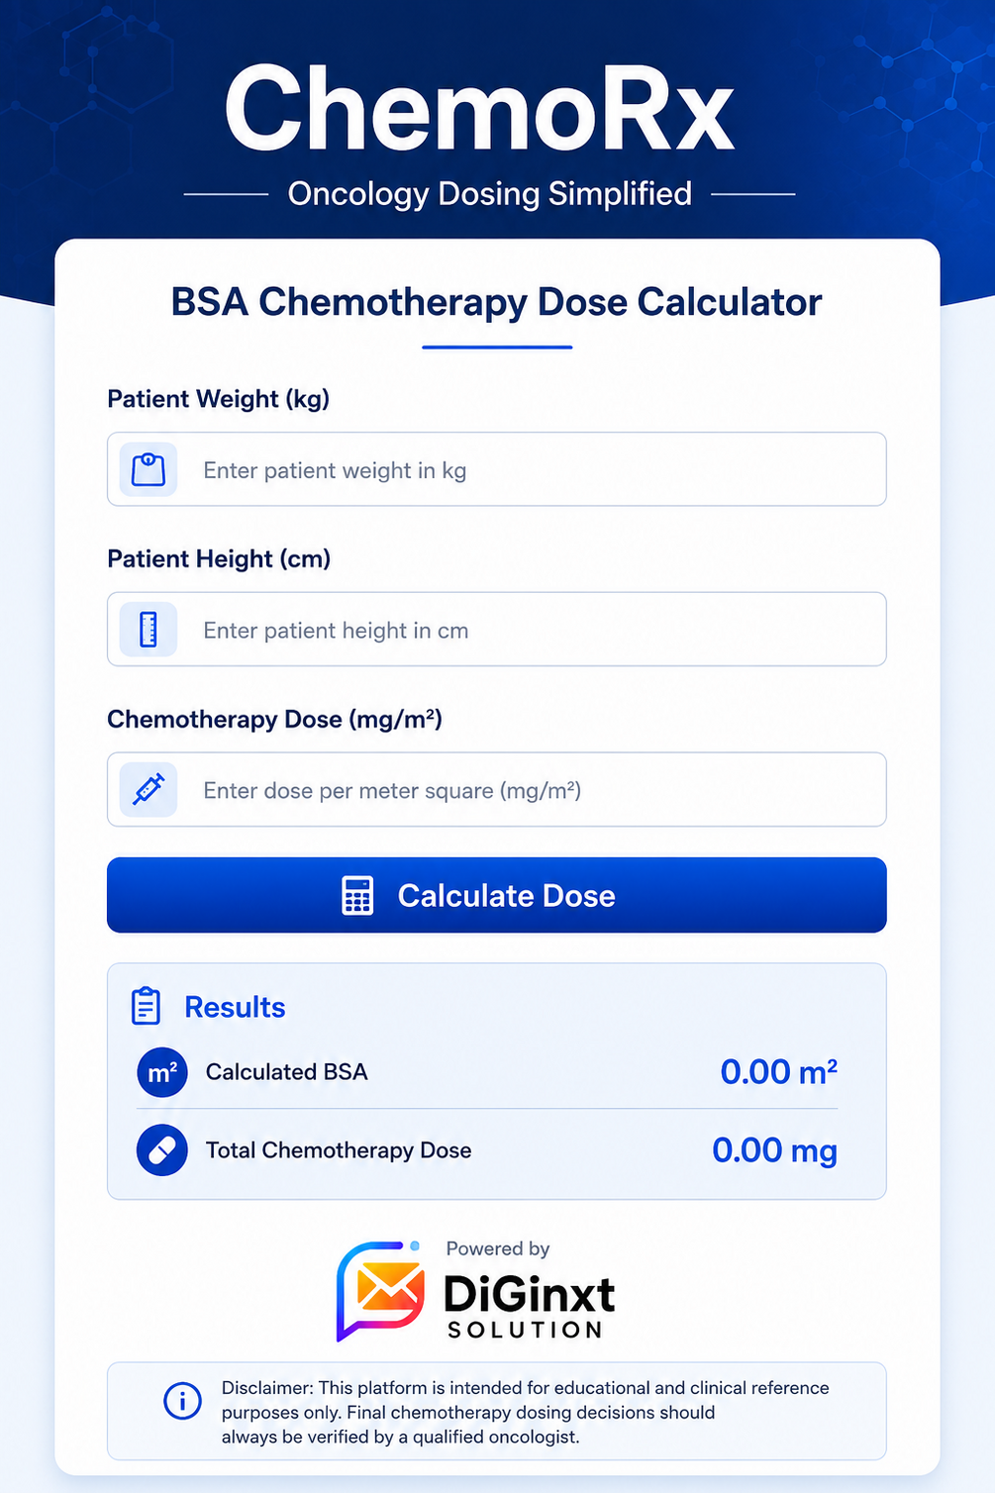The height and width of the screenshot is (1493, 995).
Task: Focus the patient weight input field
Action: click(497, 469)
